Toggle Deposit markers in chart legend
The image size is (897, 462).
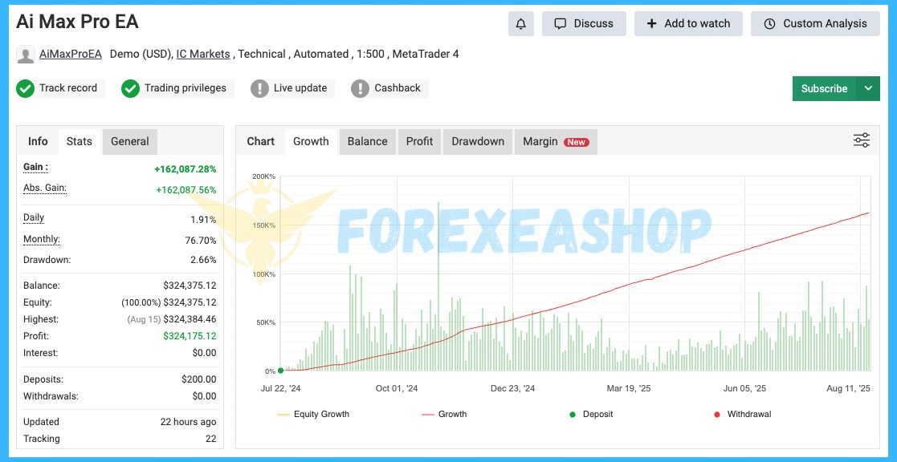590,415
